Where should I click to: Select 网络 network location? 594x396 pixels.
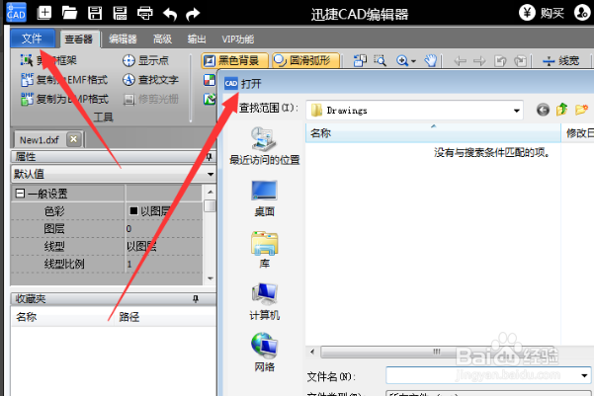pos(265,353)
